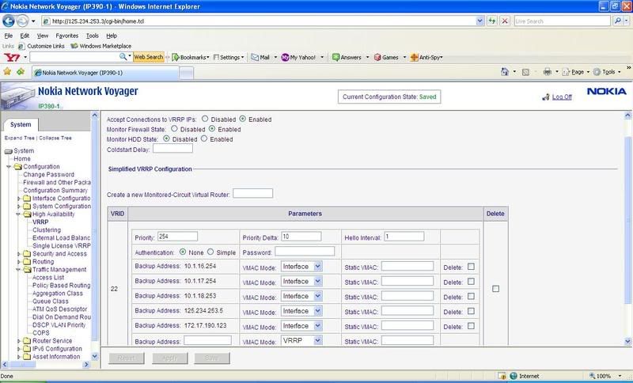This screenshot has height=383, width=633.
Task: Expand the Security and Access folder
Action: pos(18,253)
